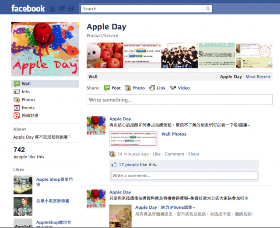This screenshot has height=228, width=280.
Task: Open the green 不完活動 banner thumbnail
Action: 217,56
